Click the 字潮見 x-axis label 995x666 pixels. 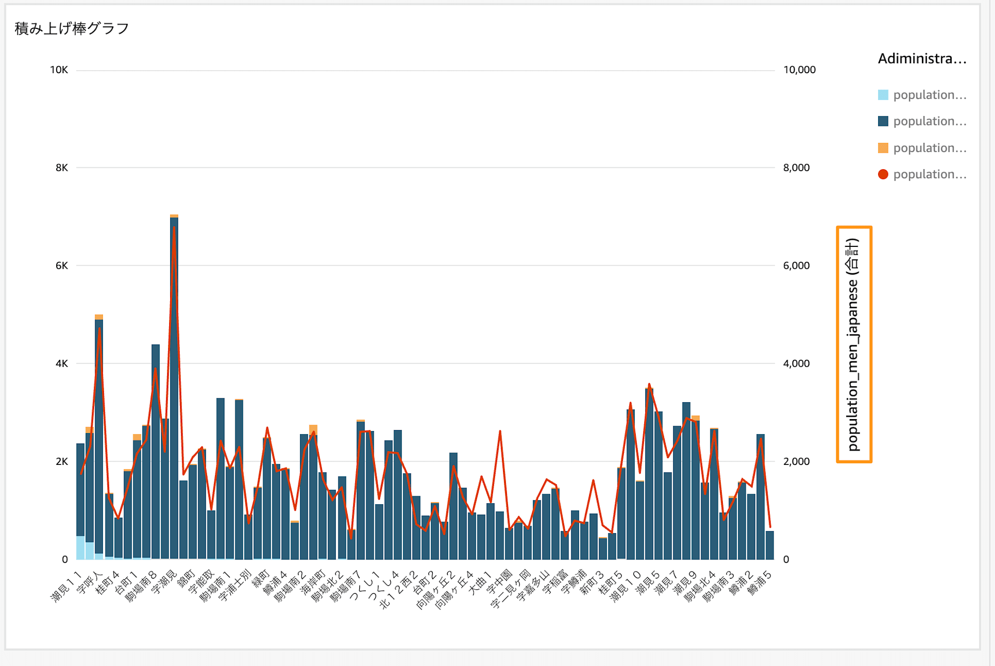[164, 582]
